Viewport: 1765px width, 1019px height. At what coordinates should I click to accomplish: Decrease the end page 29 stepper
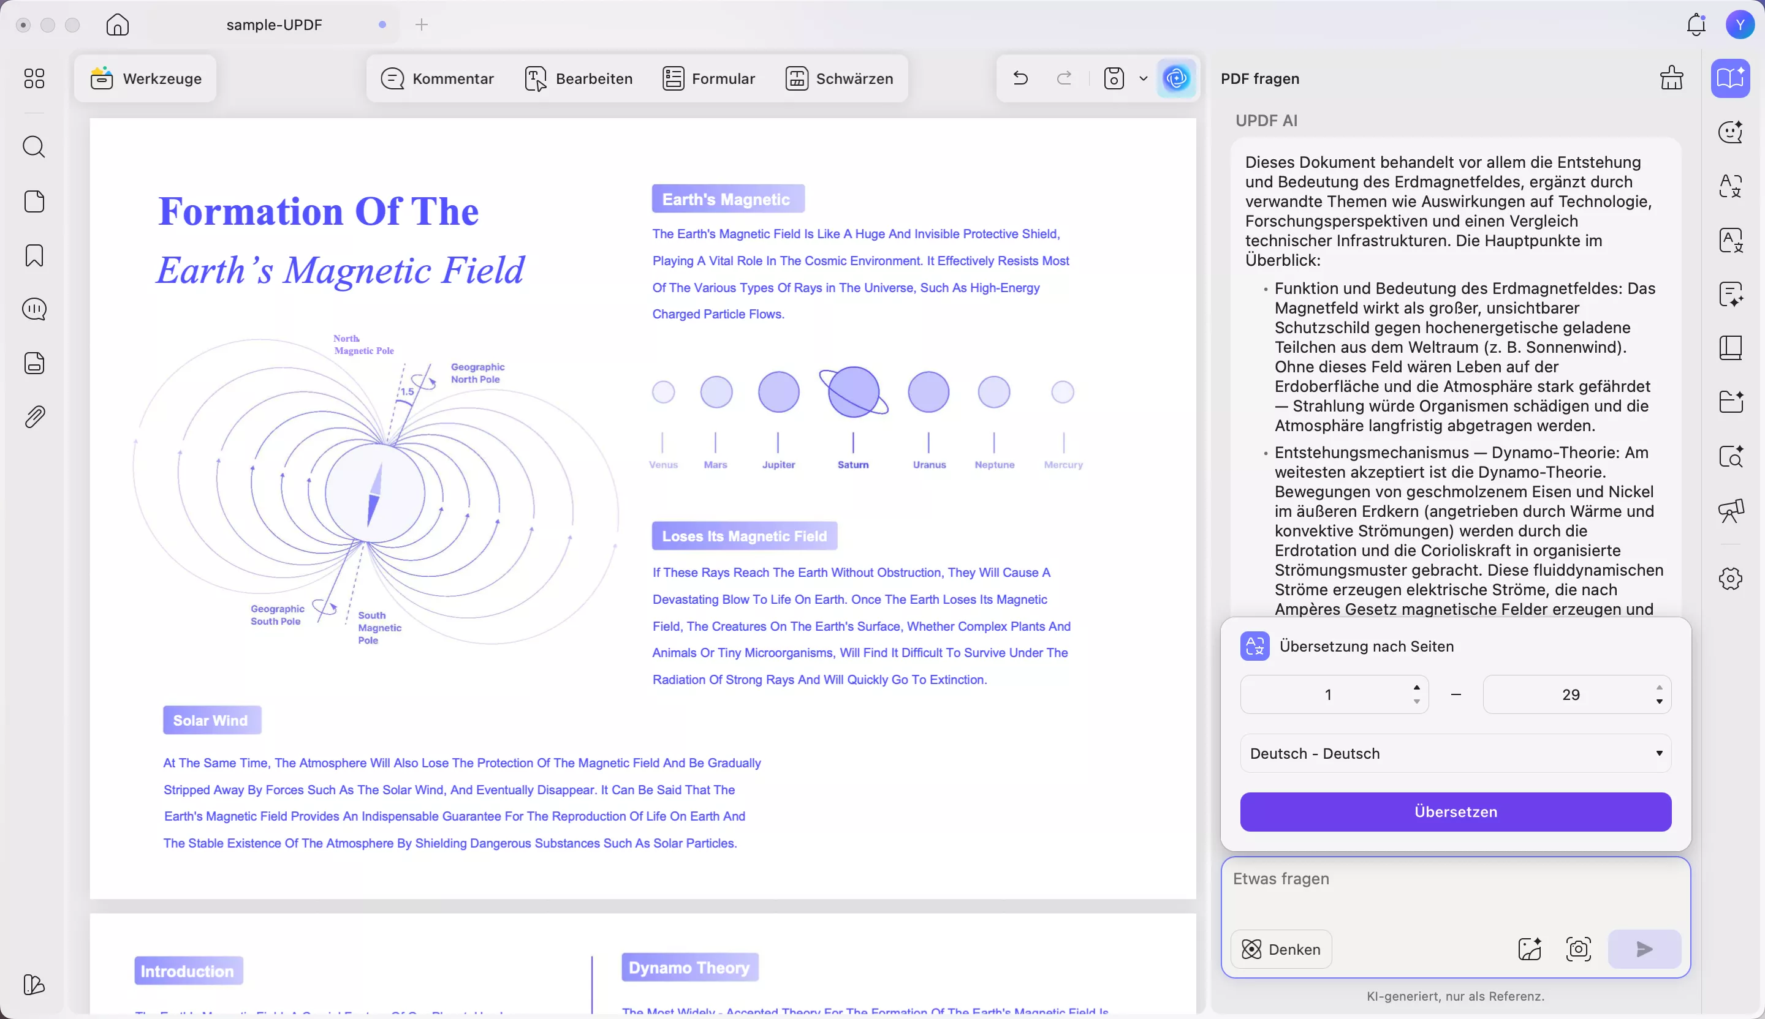coord(1659,701)
